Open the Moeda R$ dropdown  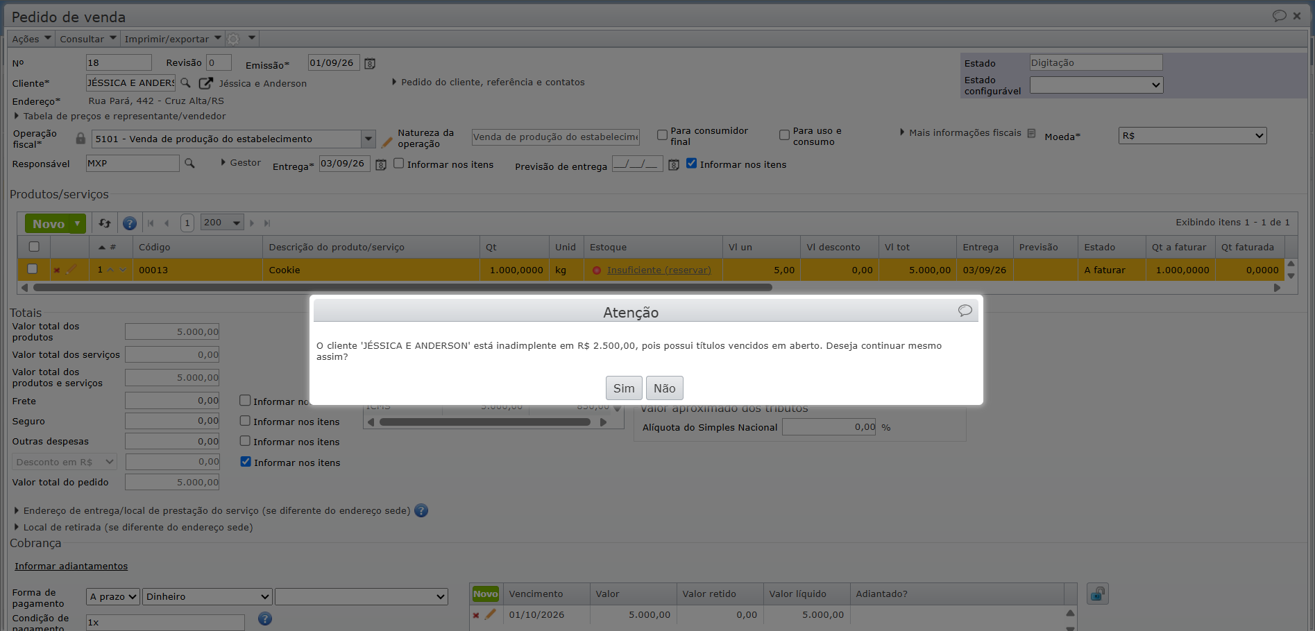1192,136
